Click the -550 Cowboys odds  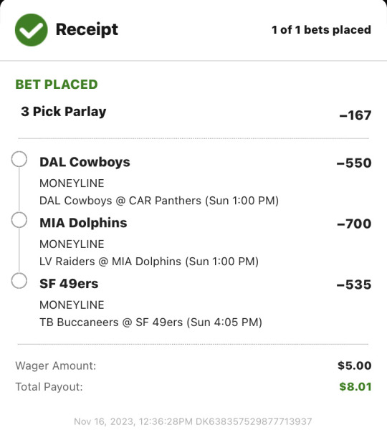(x=354, y=163)
